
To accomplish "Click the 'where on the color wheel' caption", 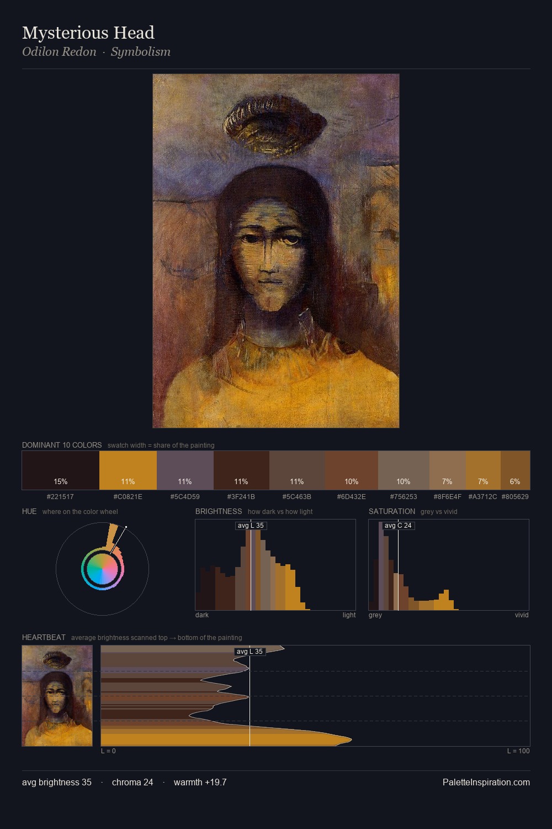I will click(80, 512).
